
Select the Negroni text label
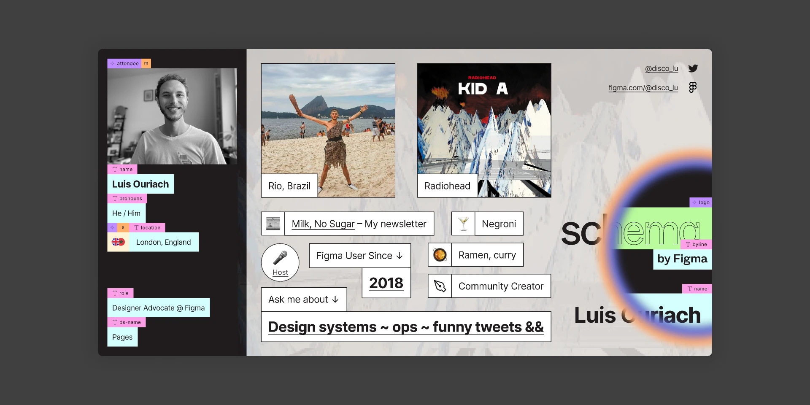[x=499, y=224]
